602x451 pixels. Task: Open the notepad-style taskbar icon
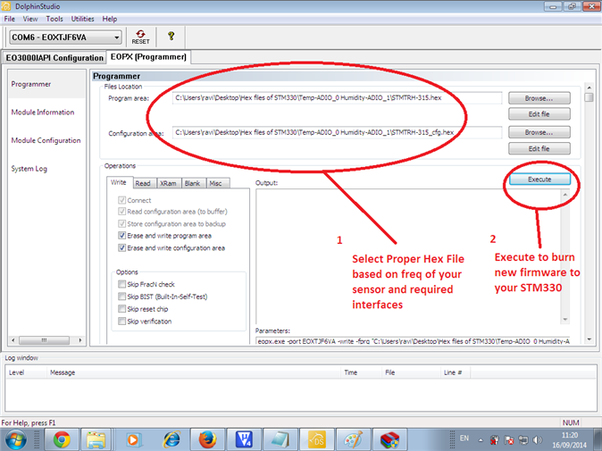click(x=280, y=440)
